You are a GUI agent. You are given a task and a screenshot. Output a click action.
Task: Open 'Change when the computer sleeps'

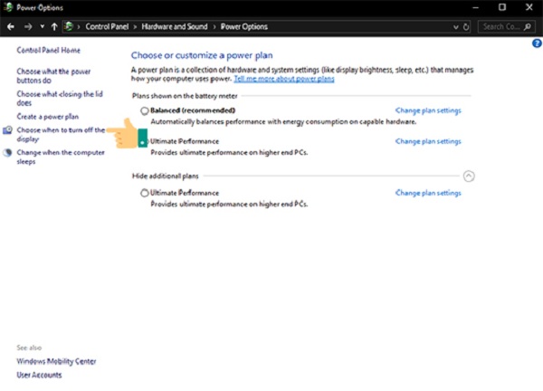61,157
